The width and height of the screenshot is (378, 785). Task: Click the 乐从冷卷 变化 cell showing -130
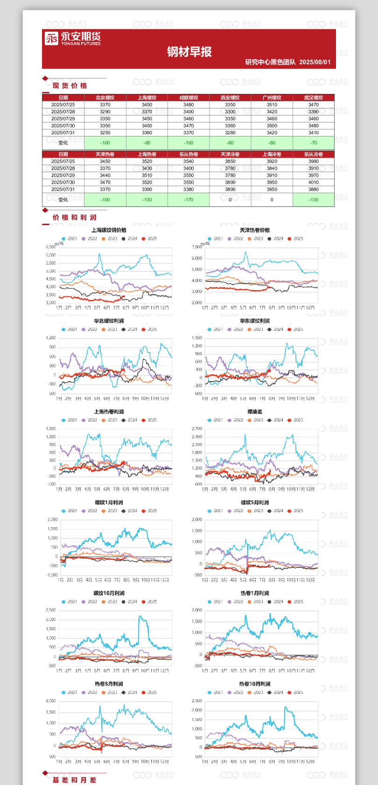(314, 200)
